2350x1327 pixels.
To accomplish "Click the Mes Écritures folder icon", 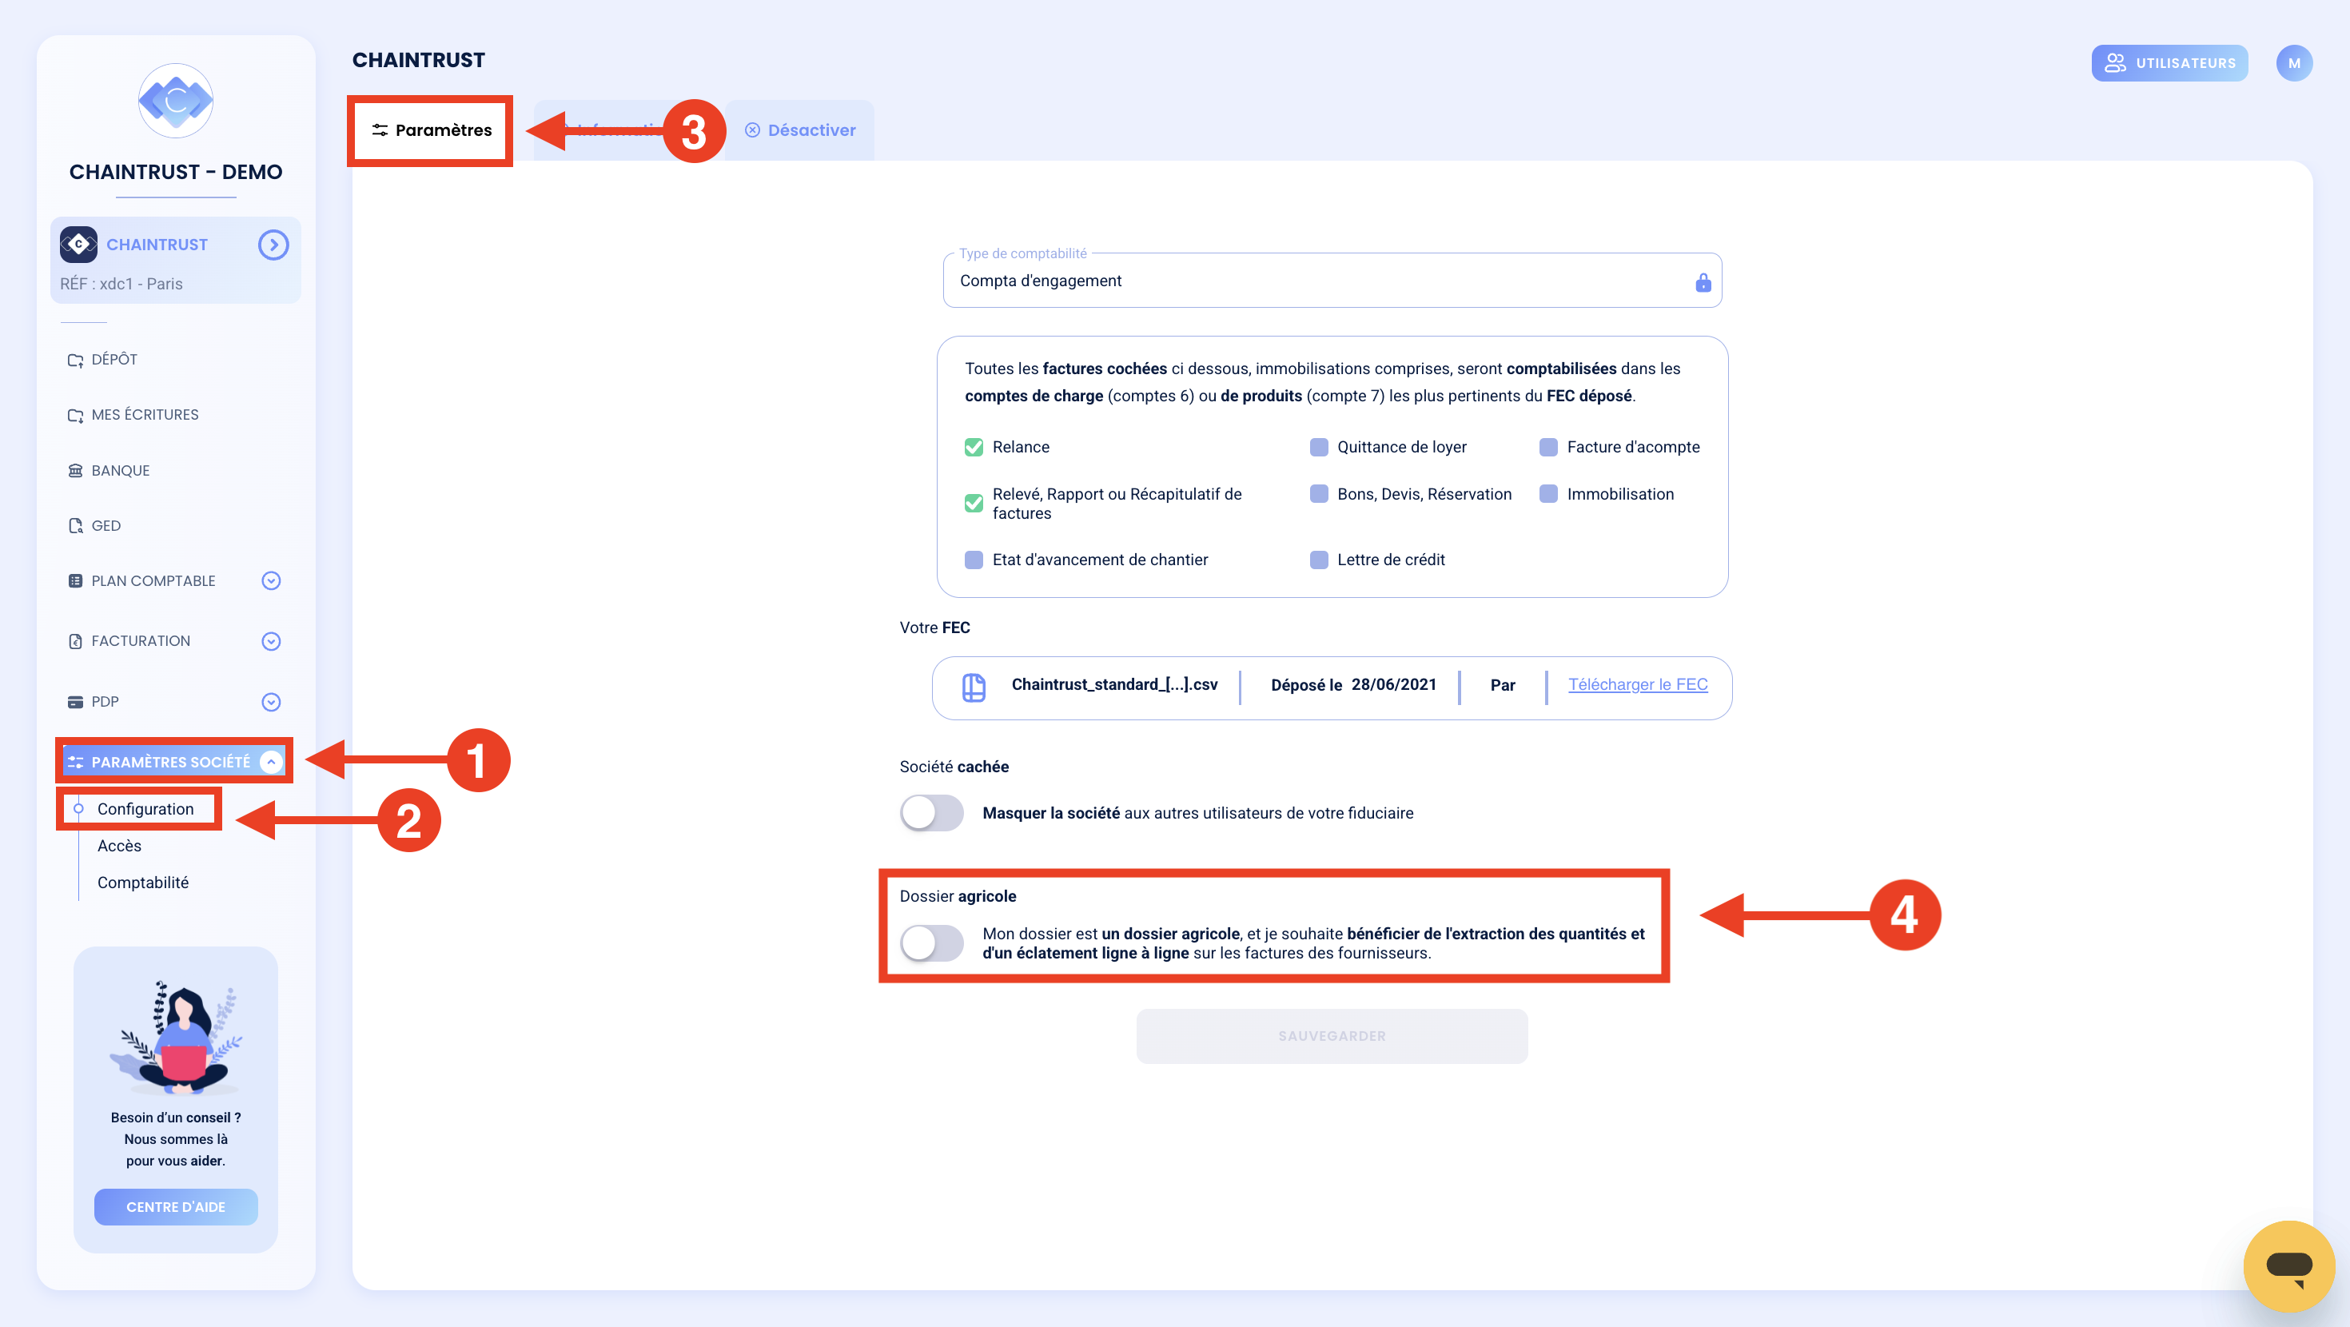I will click(x=76, y=415).
